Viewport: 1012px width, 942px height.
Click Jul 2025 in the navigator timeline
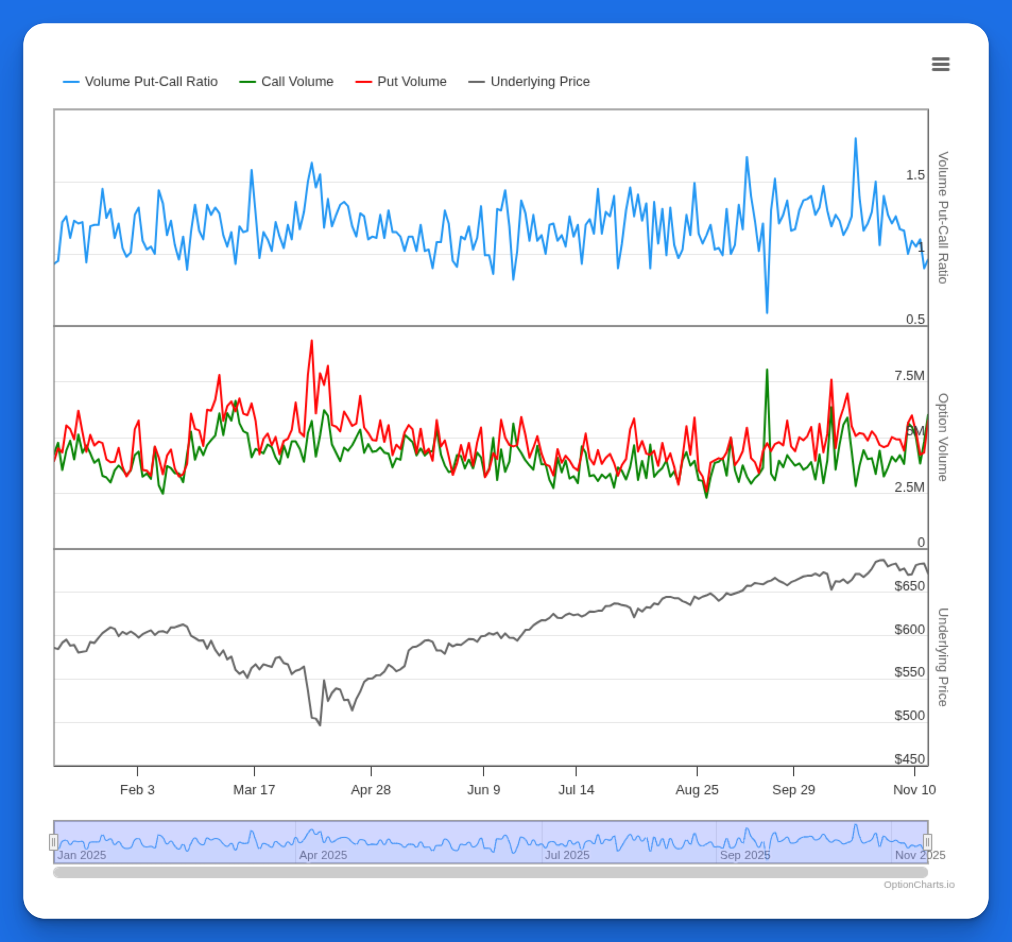(567, 855)
